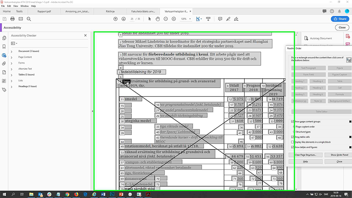Screen dimensions: 352x198
Task: Open the Window menu
Action: (24, 6)
